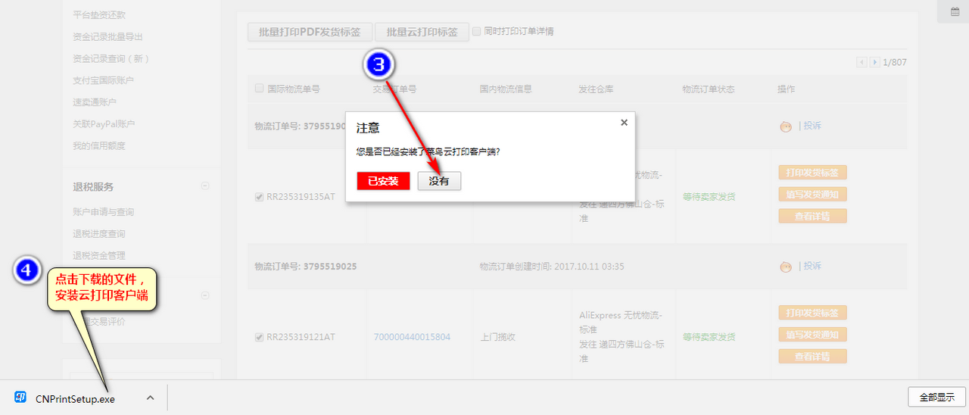The height and width of the screenshot is (415, 969).
Task: Click 投诉 link for the first order
Action: pos(812,126)
